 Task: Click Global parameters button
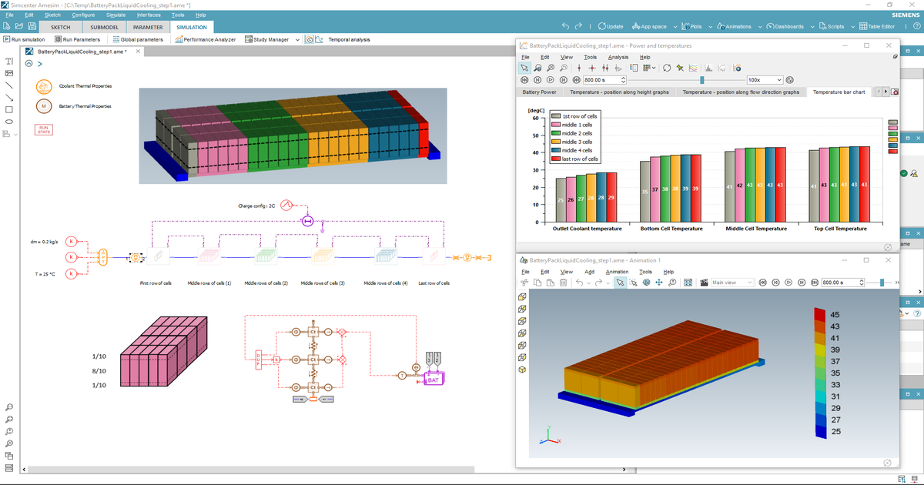pyautogui.click(x=139, y=40)
